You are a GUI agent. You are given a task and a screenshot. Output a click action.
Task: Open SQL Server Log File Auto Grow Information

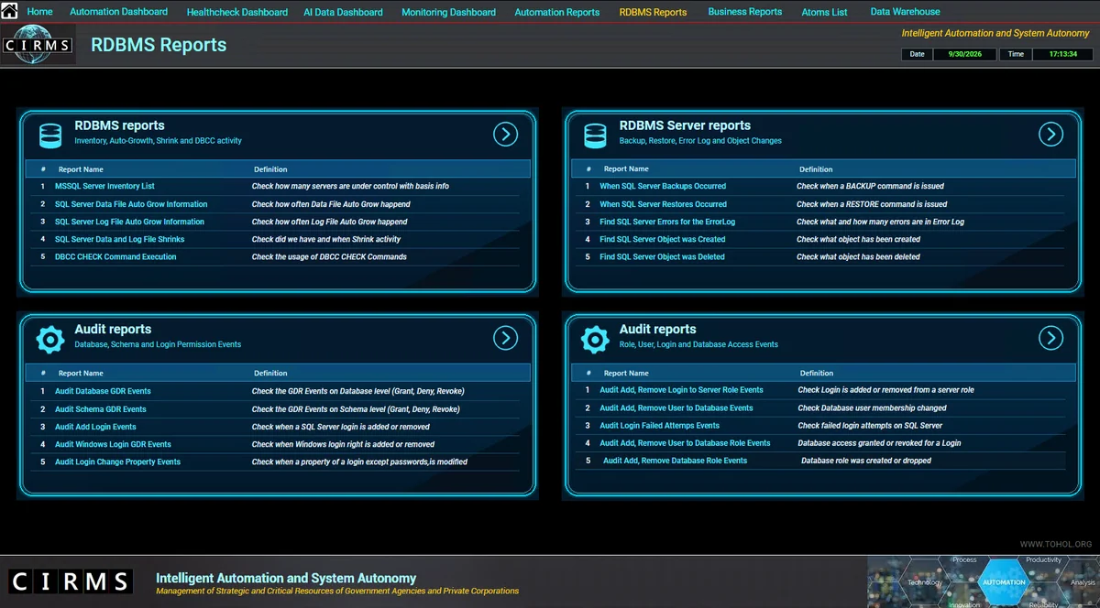[x=129, y=222]
